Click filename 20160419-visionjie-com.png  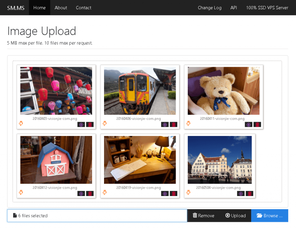point(139,188)
